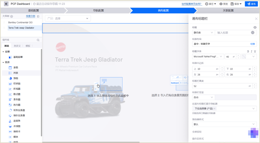Collapse the 容器 section in the component tree

click(x=3, y=52)
